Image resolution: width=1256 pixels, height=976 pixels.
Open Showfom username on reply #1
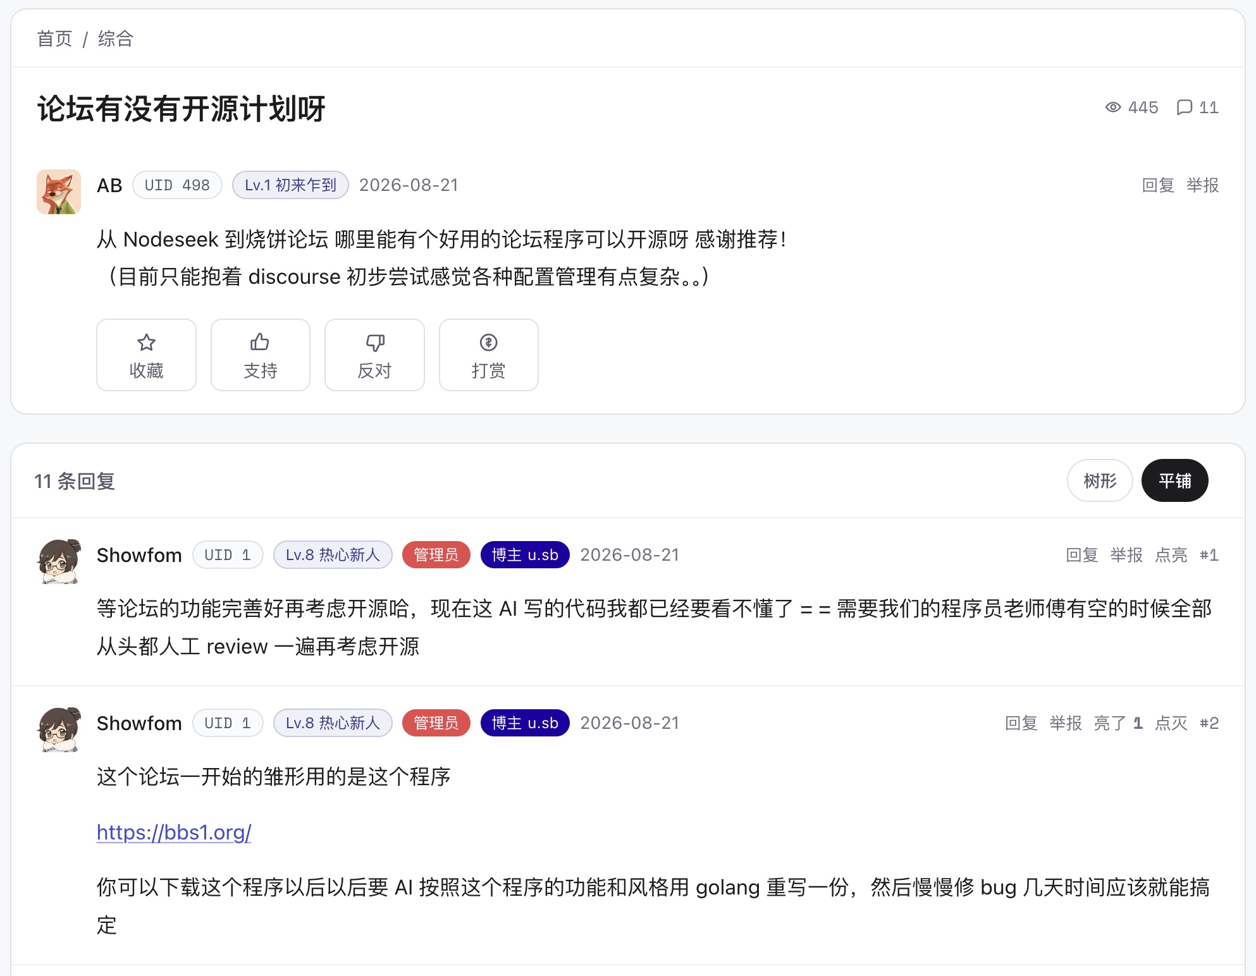[139, 555]
